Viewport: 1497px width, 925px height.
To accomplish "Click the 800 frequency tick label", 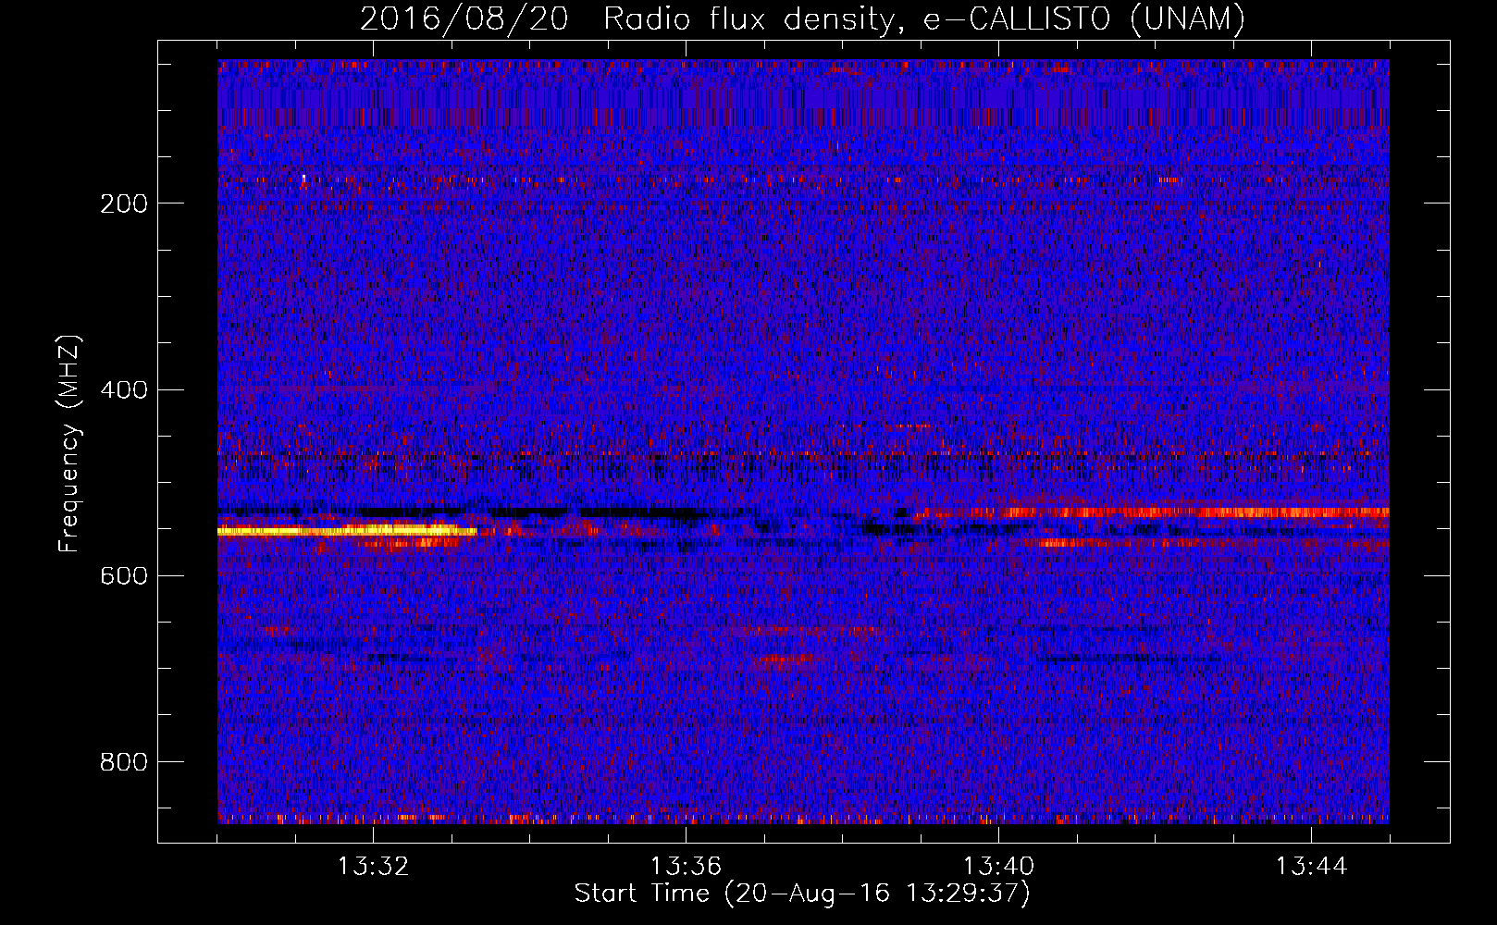I will click(123, 762).
